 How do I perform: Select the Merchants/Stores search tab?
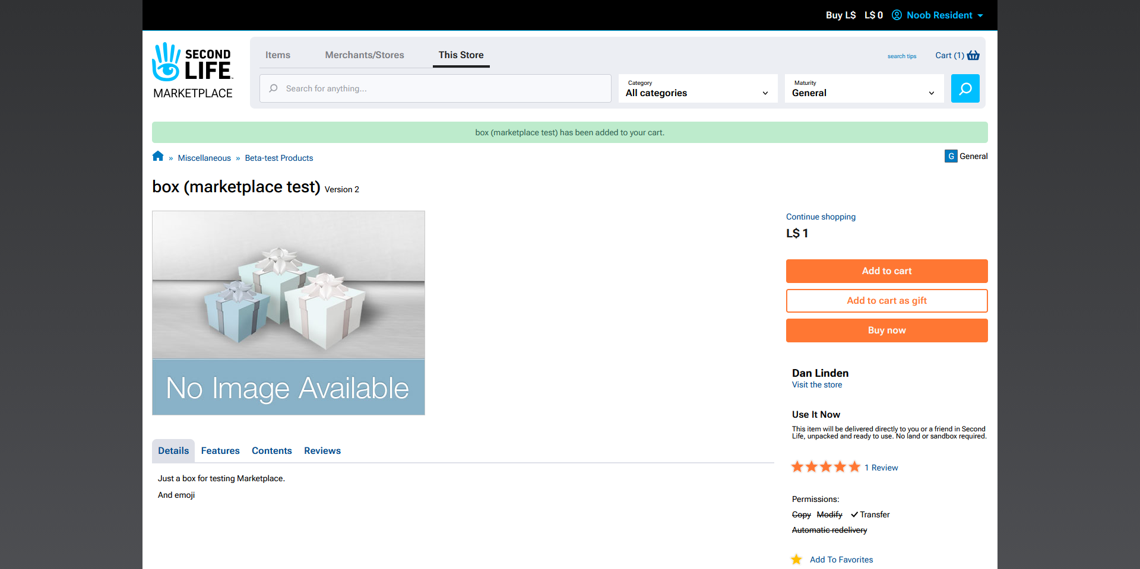(x=364, y=55)
